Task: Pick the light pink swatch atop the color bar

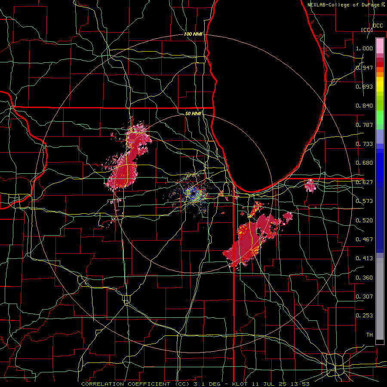Action: [x=380, y=46]
